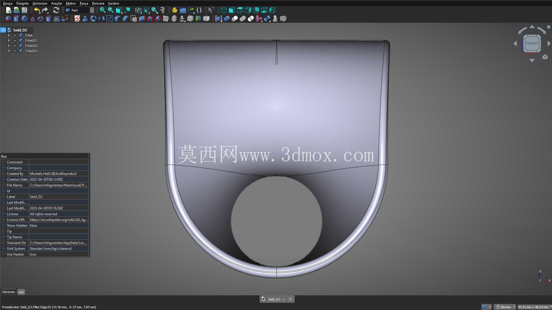Select the Fillet tool in the toolbar

click(x=117, y=19)
